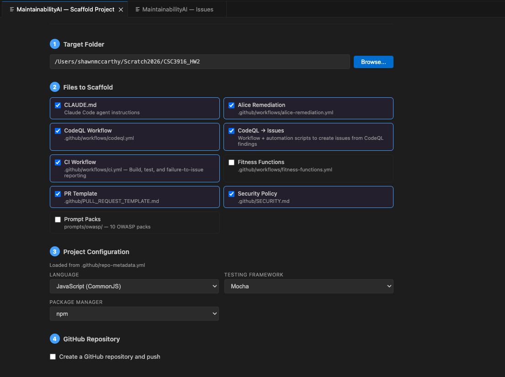Check 'Create a GitHub repository and push'
Screen dimensions: 505x377
pyautogui.click(x=53, y=356)
